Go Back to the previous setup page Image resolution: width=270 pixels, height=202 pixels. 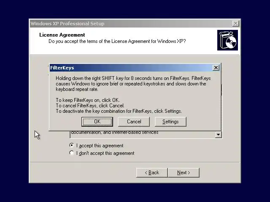(152, 173)
